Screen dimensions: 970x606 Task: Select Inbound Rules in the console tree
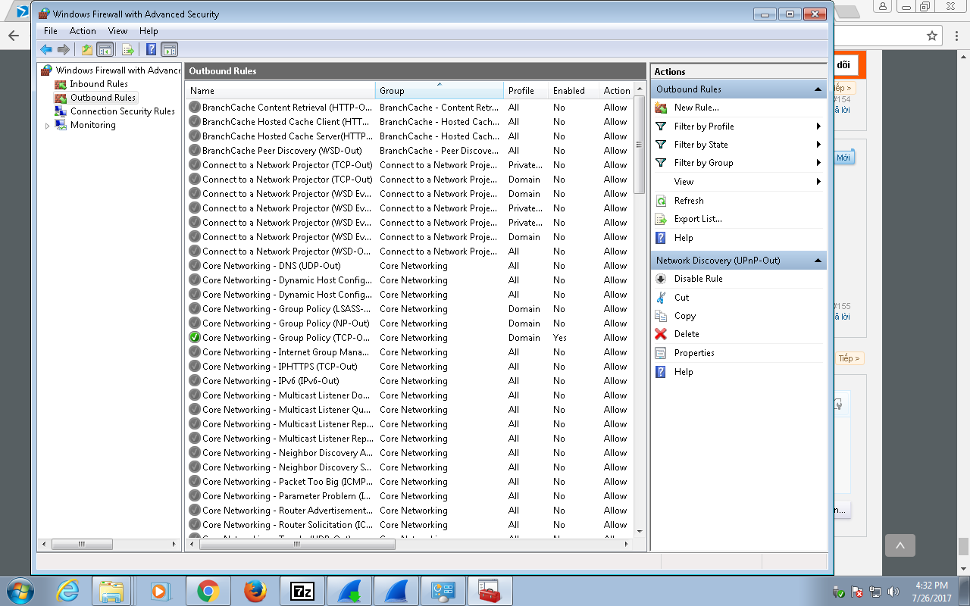(x=99, y=84)
